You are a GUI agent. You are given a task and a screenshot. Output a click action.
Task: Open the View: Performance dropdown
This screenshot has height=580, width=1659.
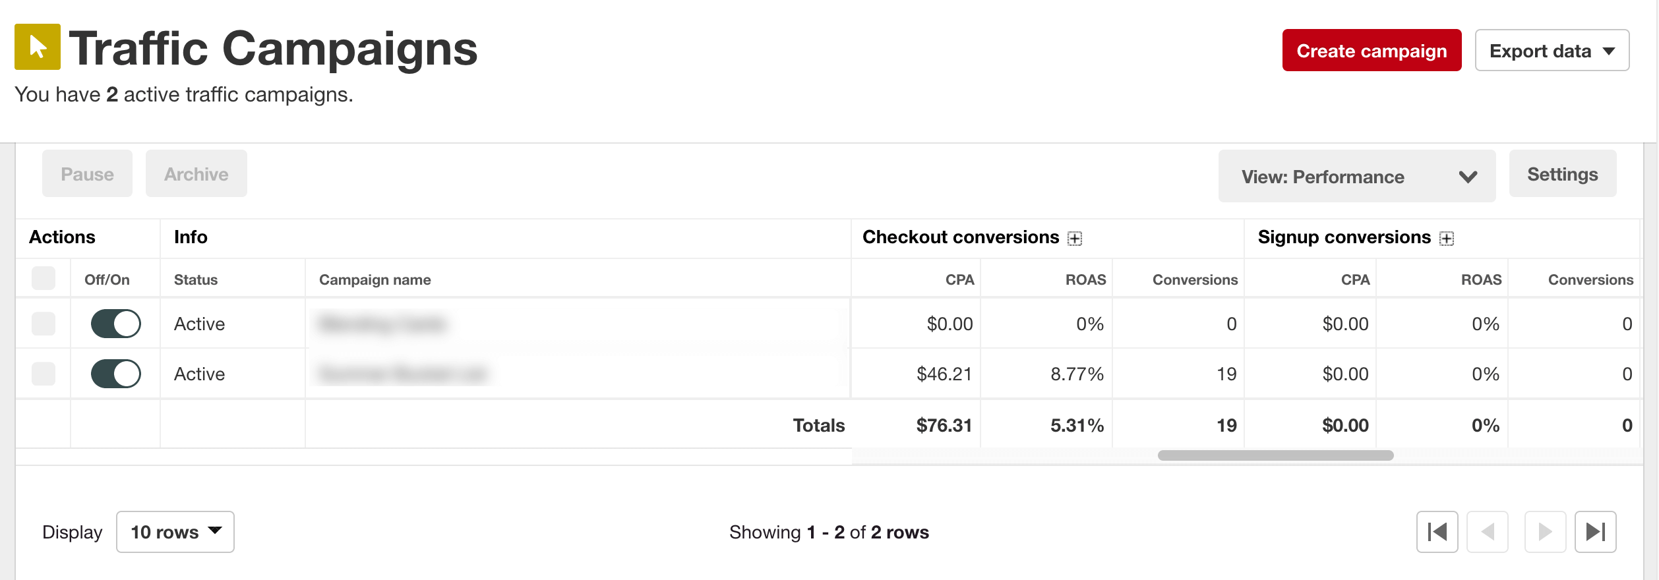point(1356,177)
